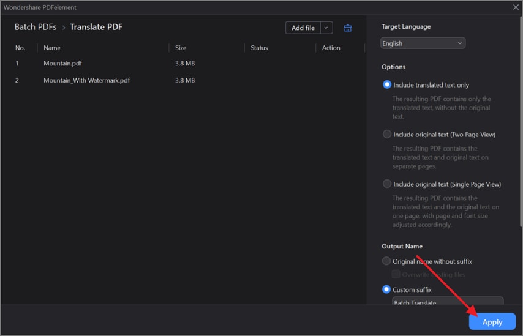Click the Size column header
The image size is (523, 336).
tap(181, 48)
